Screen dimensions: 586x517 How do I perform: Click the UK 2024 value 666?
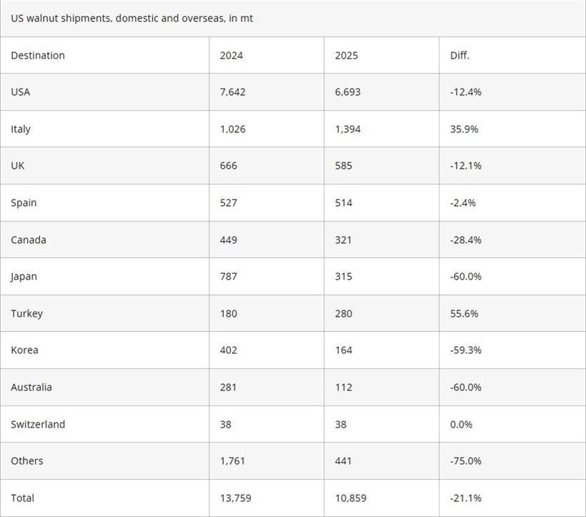point(229,166)
